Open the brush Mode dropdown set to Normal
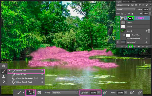This screenshot has width=152, height=96. tap(65, 93)
